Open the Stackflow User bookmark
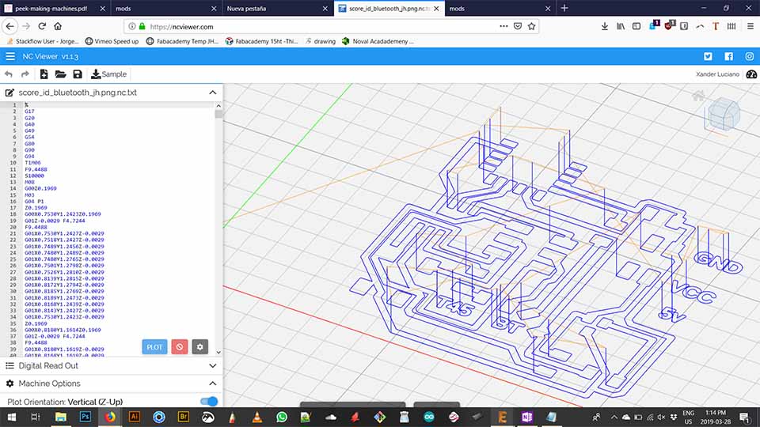Image resolution: width=760 pixels, height=427 pixels. point(42,41)
